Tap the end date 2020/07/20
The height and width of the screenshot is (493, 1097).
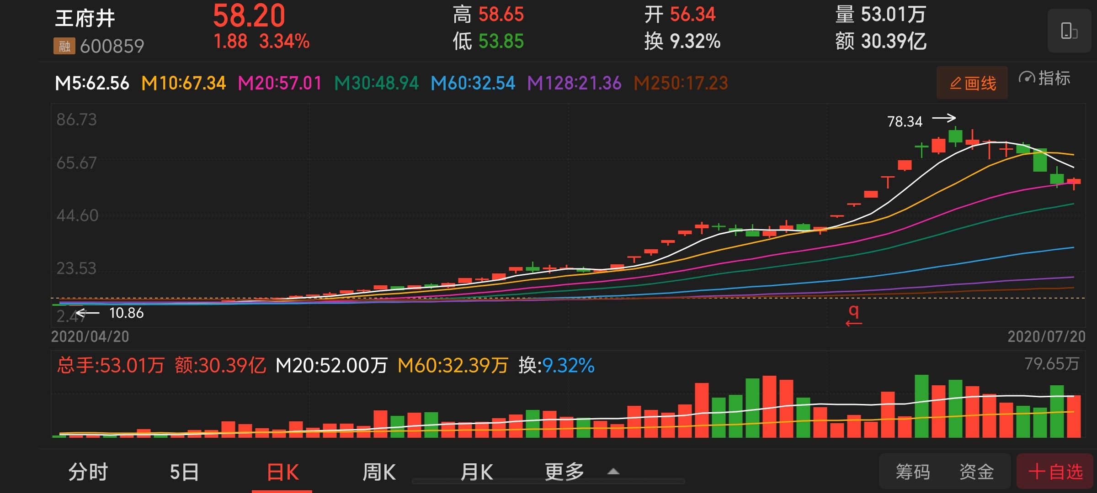tap(1046, 336)
